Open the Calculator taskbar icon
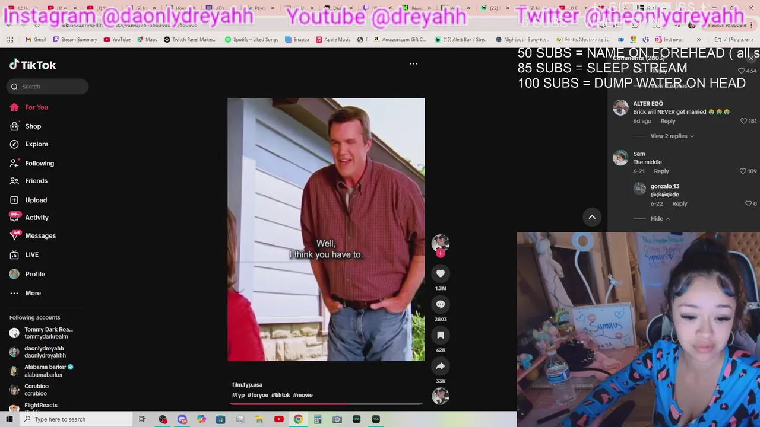 pyautogui.click(x=318, y=419)
